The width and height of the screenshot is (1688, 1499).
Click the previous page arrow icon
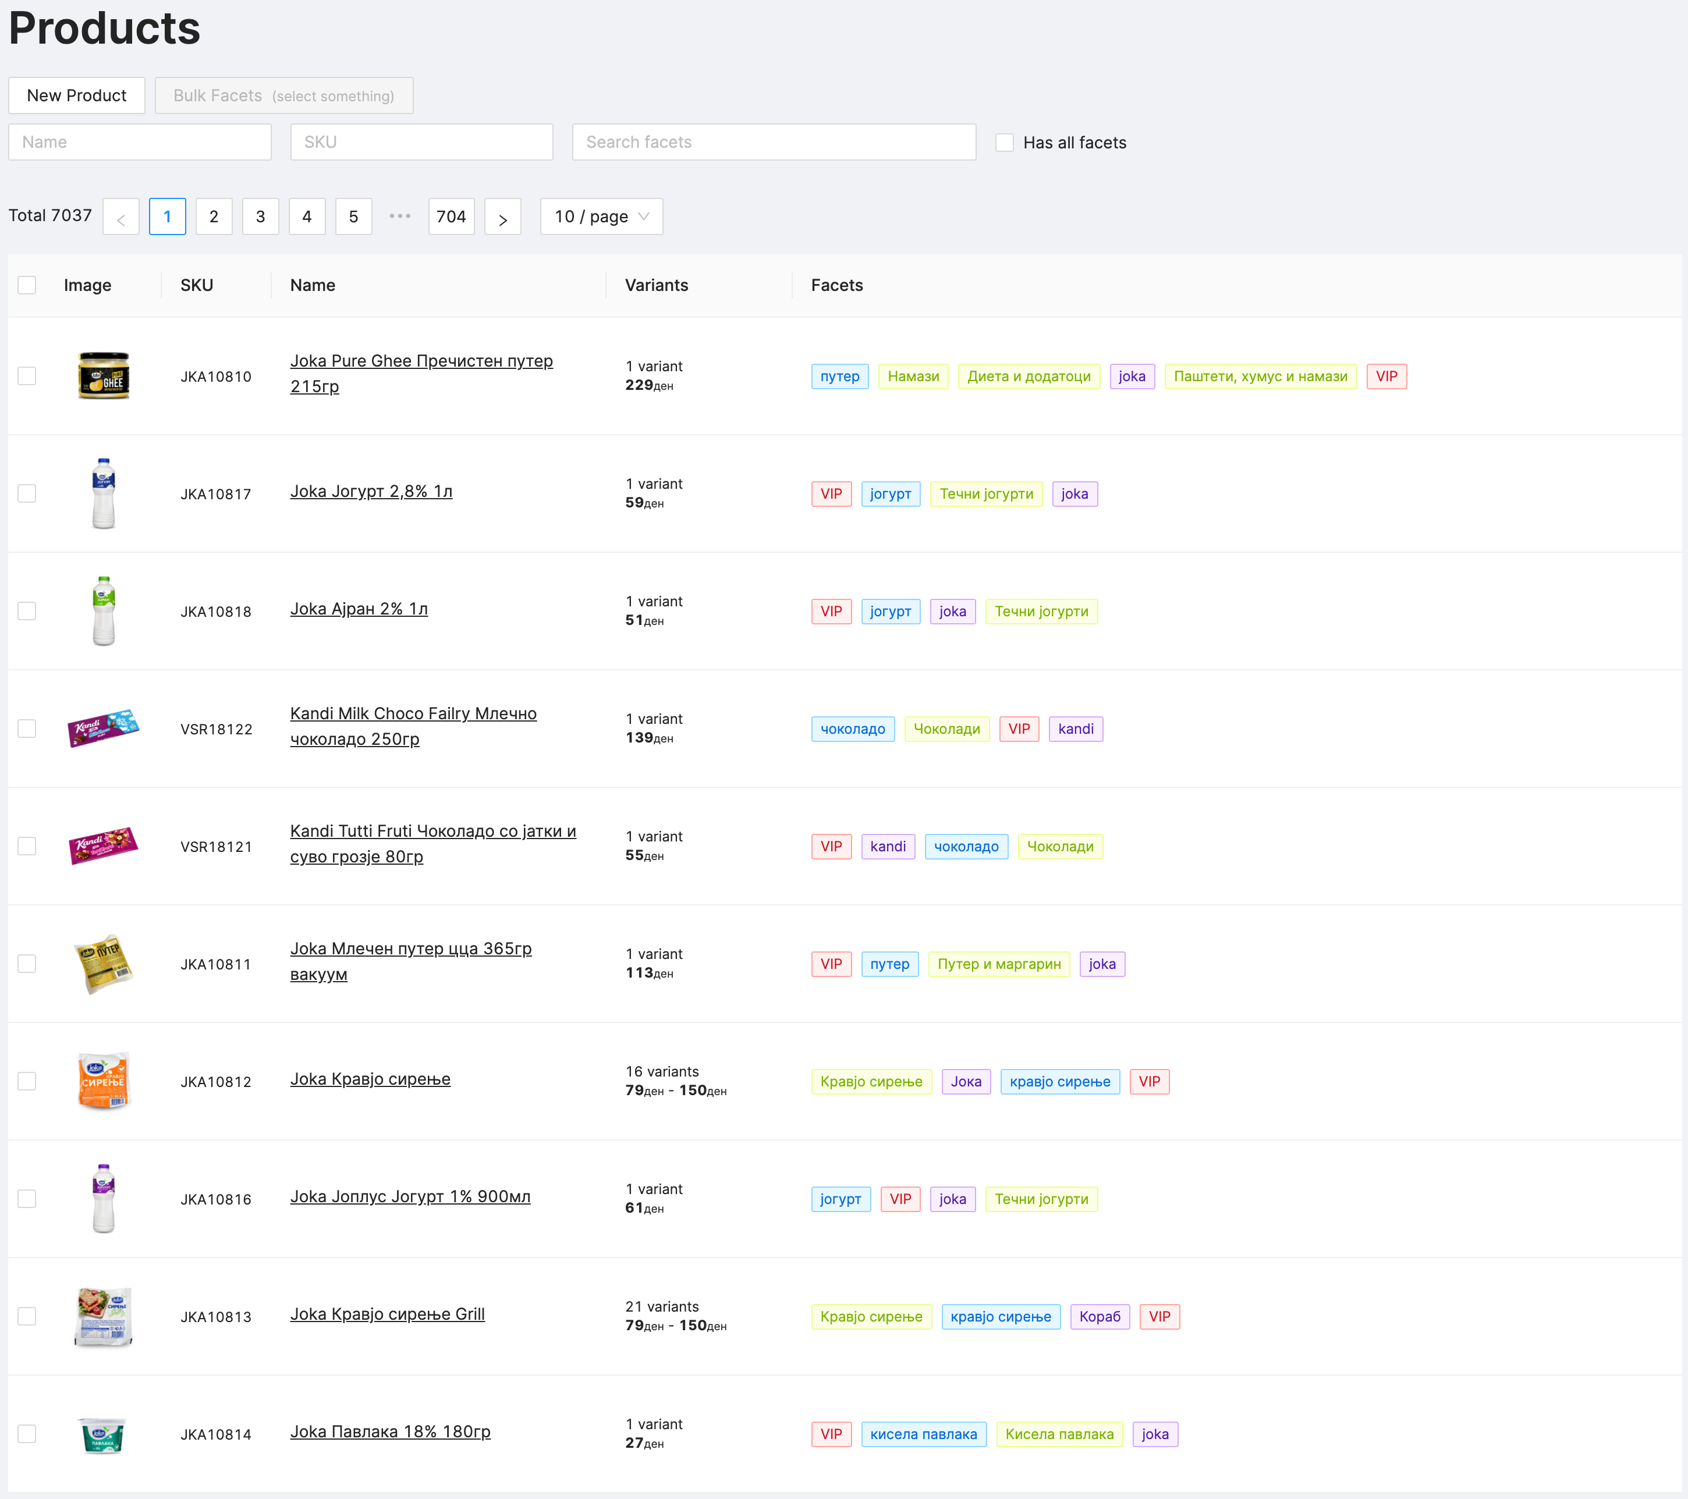[x=120, y=216]
